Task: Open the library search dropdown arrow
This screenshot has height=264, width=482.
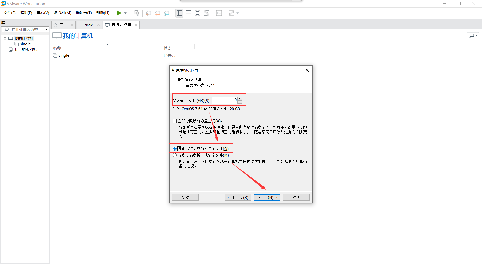Action: click(x=46, y=29)
